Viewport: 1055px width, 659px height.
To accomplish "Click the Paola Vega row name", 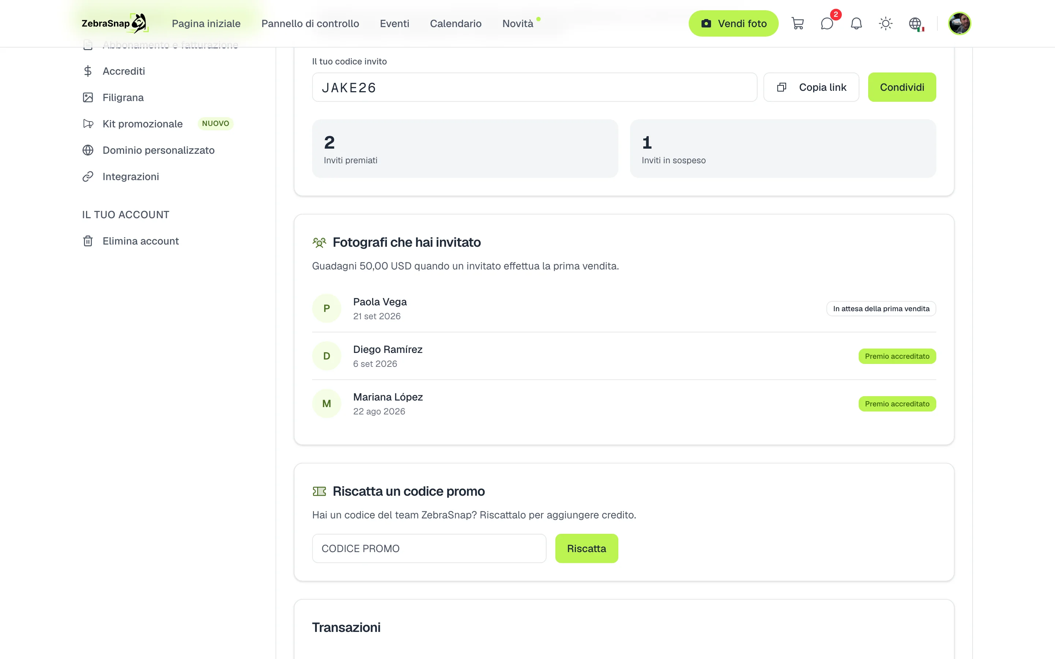I will coord(380,302).
